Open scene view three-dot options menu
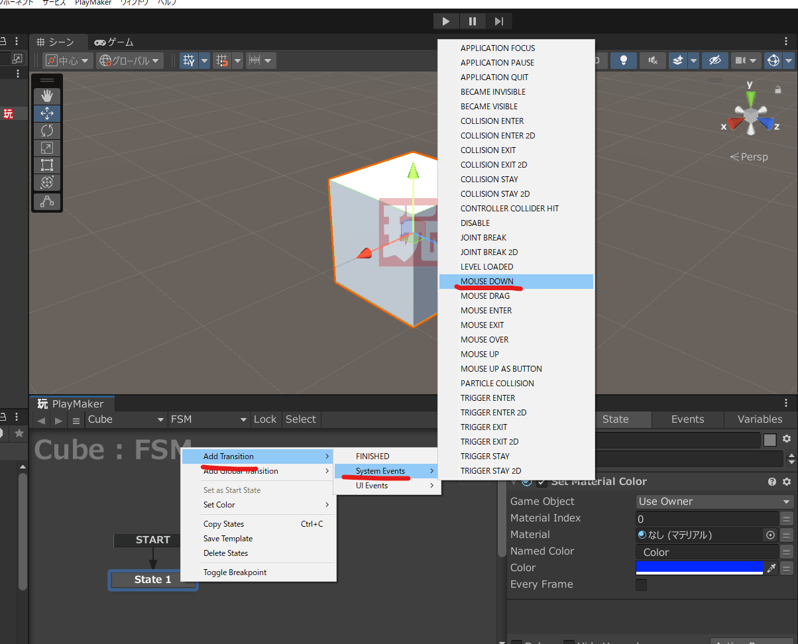 (787, 42)
